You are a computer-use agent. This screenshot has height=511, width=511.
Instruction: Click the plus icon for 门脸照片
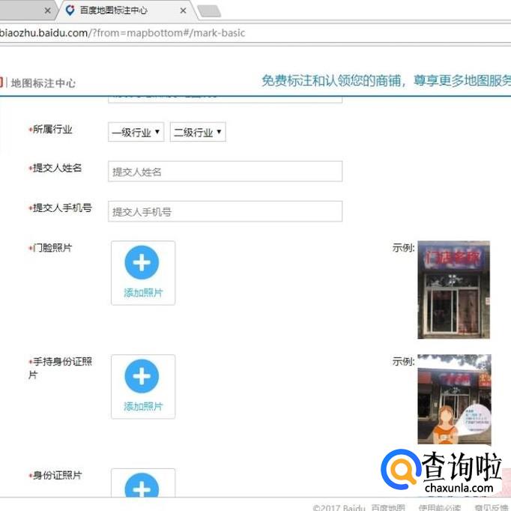pyautogui.click(x=142, y=263)
